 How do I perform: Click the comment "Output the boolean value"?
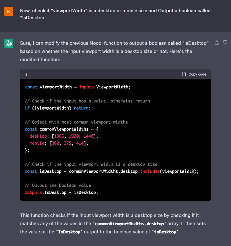pos(58,185)
